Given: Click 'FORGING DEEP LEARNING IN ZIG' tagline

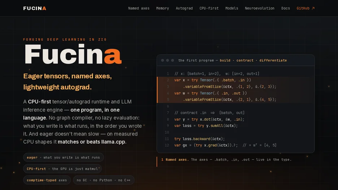Looking at the screenshot, I should pyautogui.click(x=65, y=40).
